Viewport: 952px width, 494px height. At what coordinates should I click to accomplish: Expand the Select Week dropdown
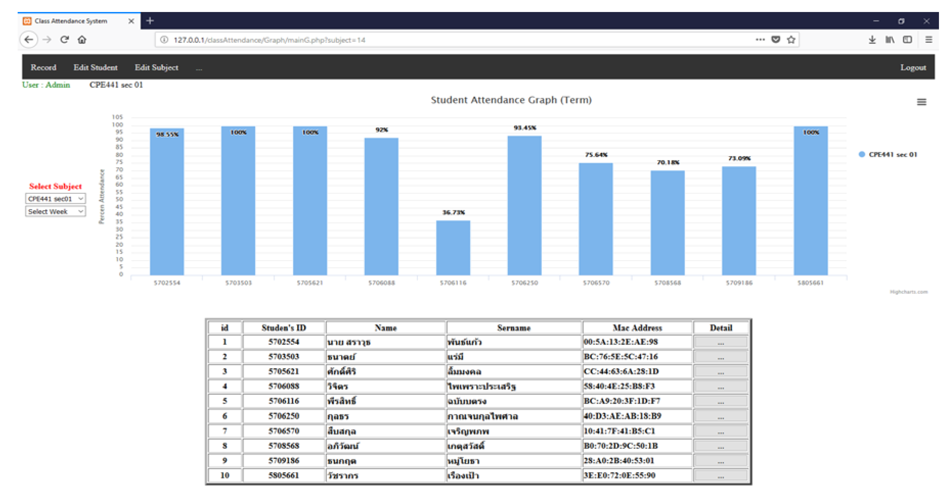[x=55, y=211]
